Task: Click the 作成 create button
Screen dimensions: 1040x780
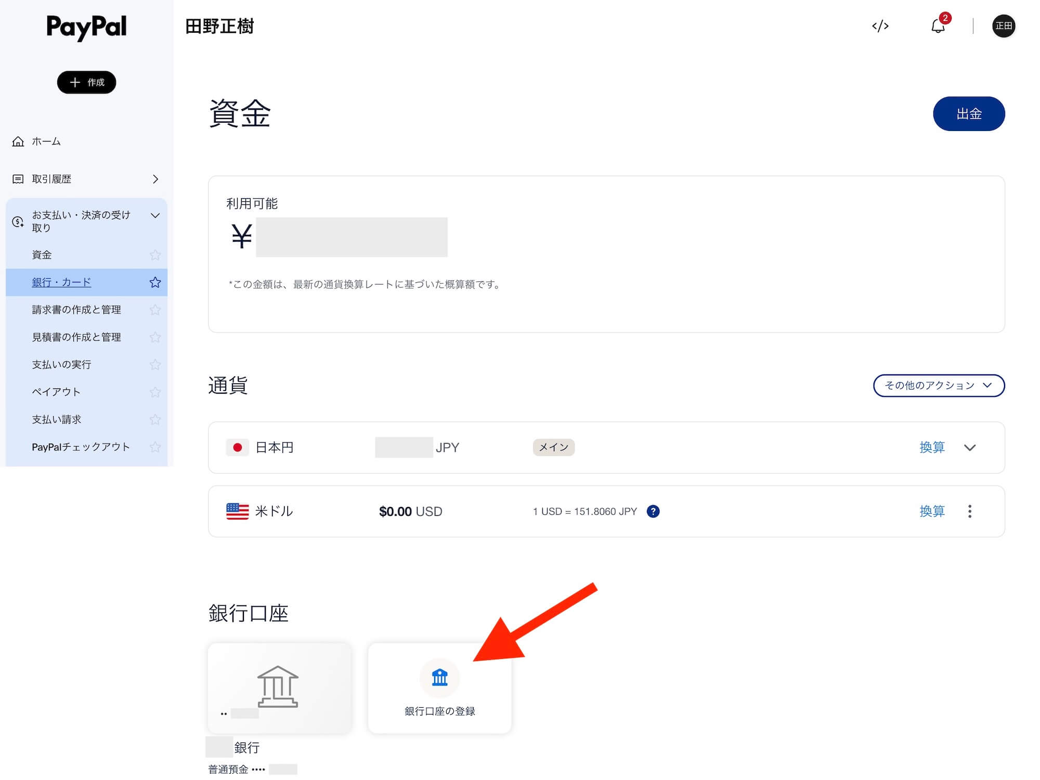Action: point(86,82)
